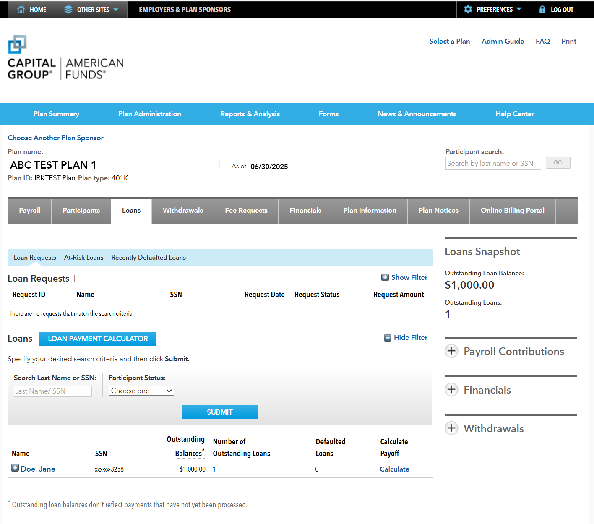Calculate payoff for Jane Doe's loan
The width and height of the screenshot is (594, 524).
tap(394, 469)
